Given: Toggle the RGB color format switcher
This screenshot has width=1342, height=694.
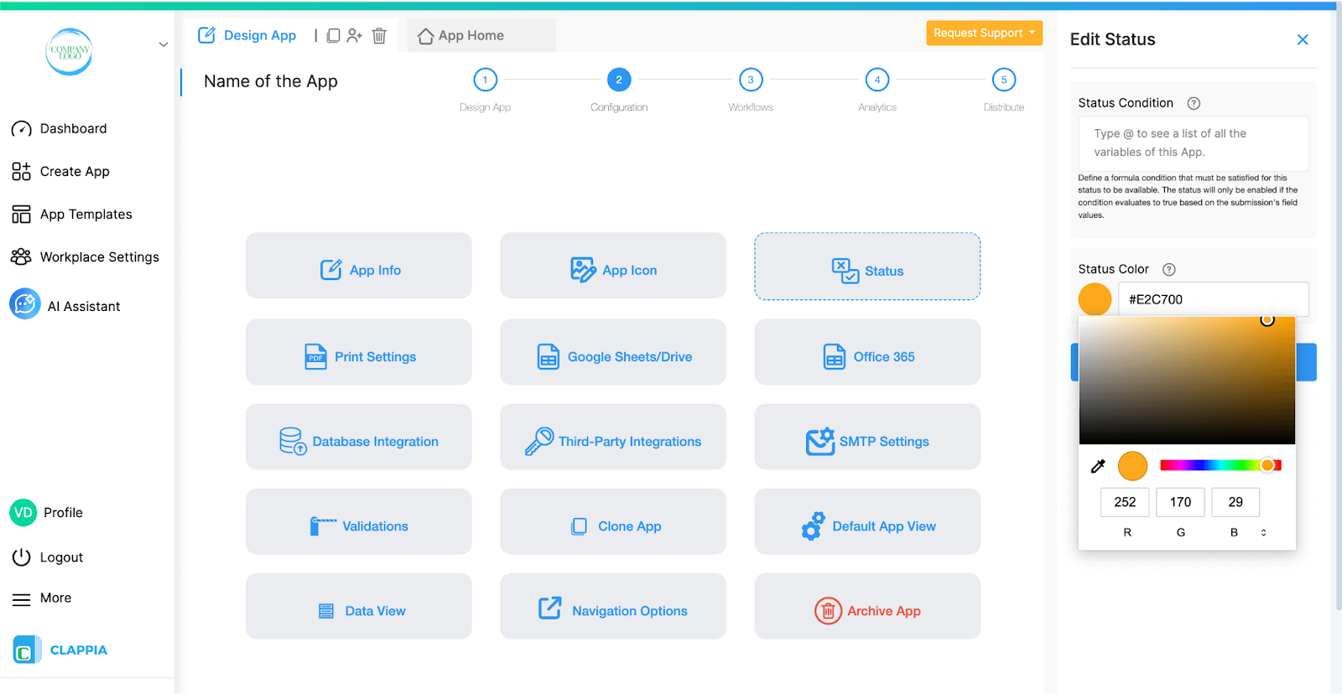Looking at the screenshot, I should point(1264,532).
